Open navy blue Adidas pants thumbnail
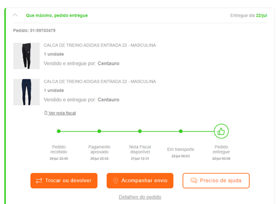This screenshot has width=277, height=204. click(27, 92)
